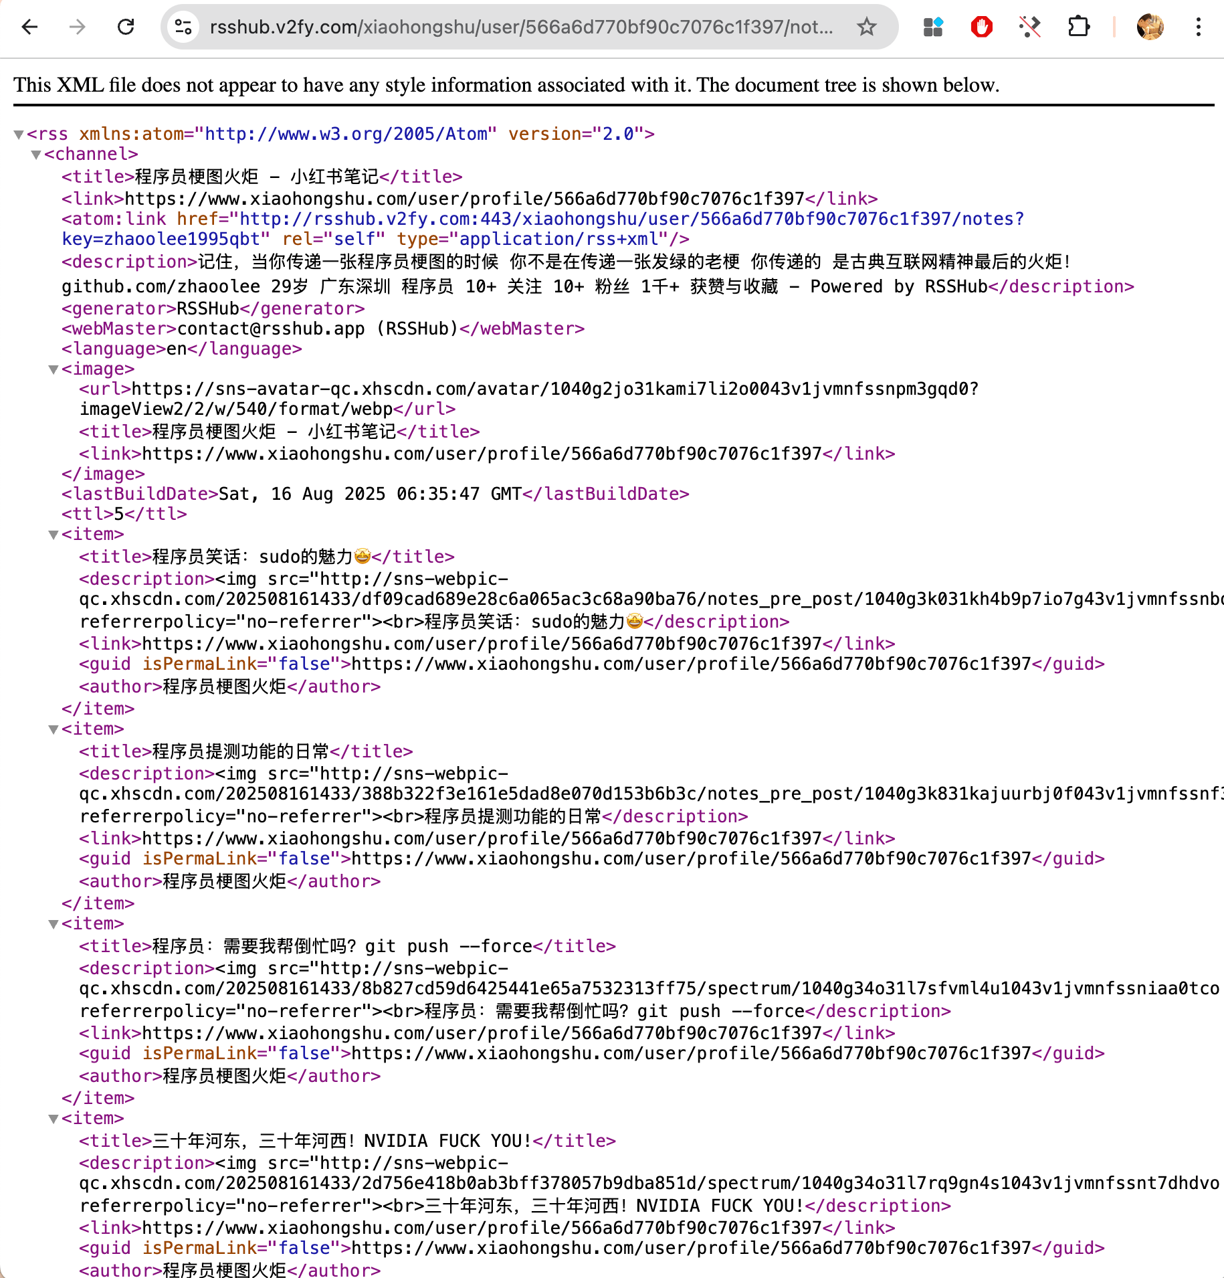Click the XML no-style-information notice
Viewport: 1224px width, 1278px height.
[x=506, y=85]
